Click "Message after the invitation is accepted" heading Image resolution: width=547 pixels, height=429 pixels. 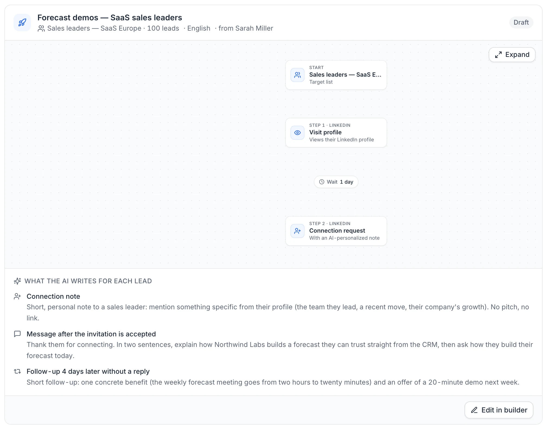click(x=91, y=334)
